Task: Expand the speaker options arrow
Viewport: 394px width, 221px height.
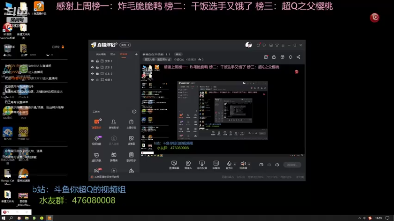Action: [x=249, y=164]
